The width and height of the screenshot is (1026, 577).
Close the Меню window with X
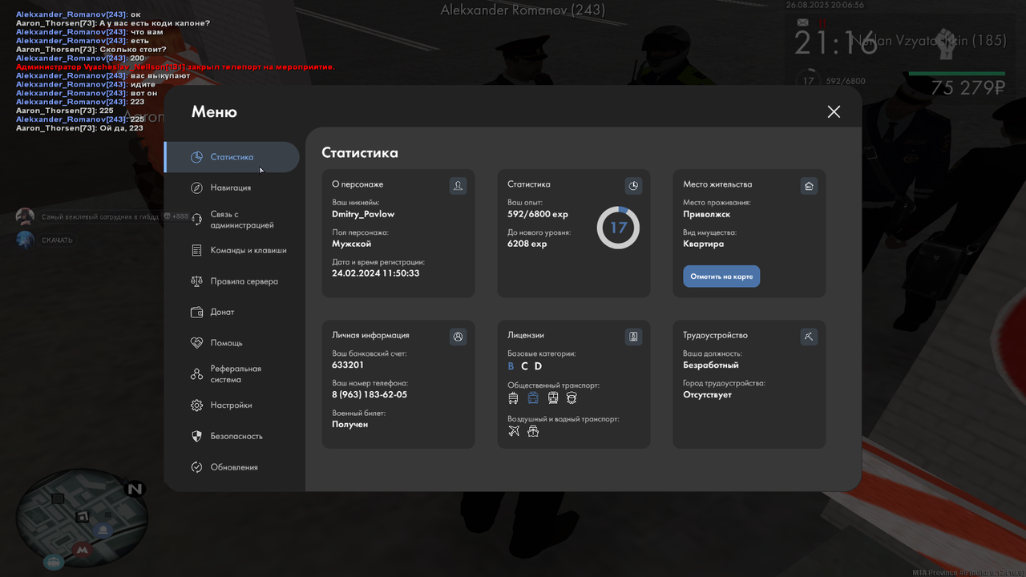pyautogui.click(x=834, y=111)
